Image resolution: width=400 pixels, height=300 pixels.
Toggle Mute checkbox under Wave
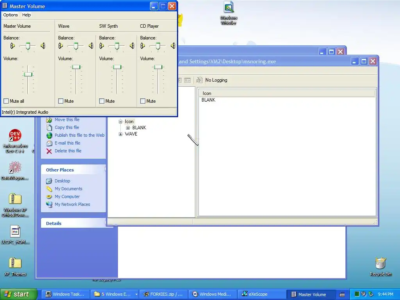click(61, 101)
